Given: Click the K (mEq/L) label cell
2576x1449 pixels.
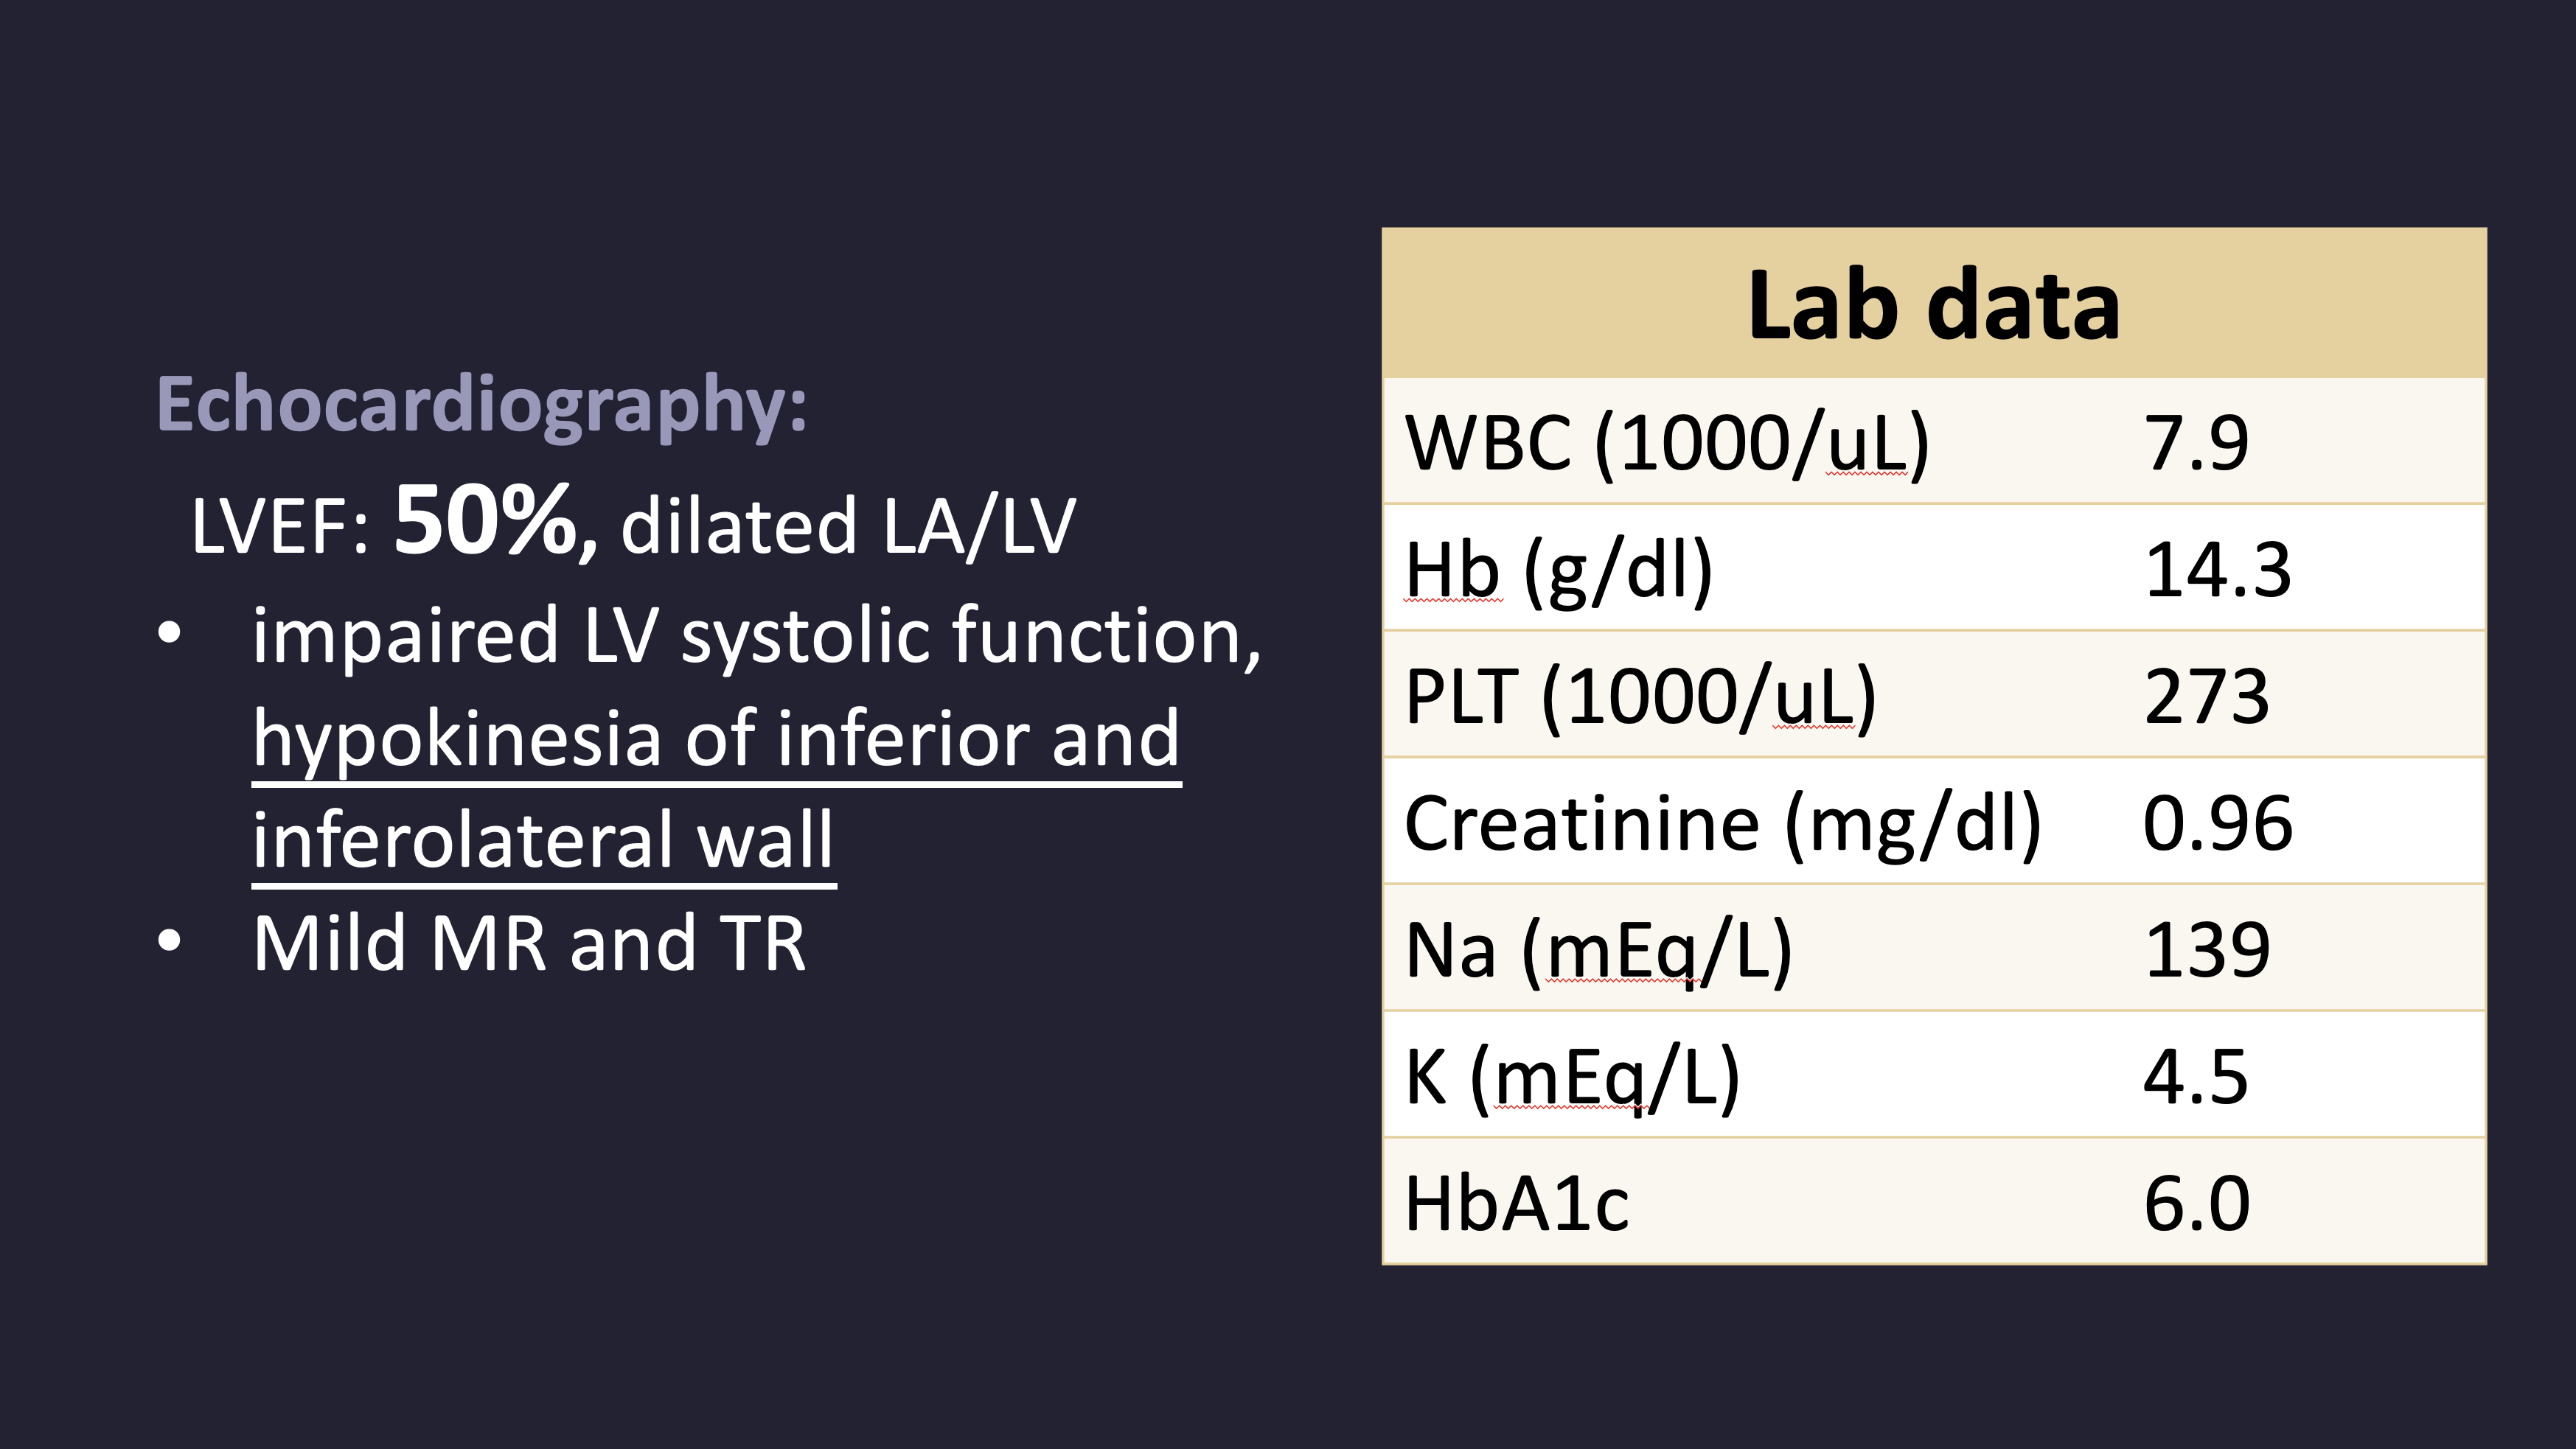Looking at the screenshot, I should coord(1572,1077).
